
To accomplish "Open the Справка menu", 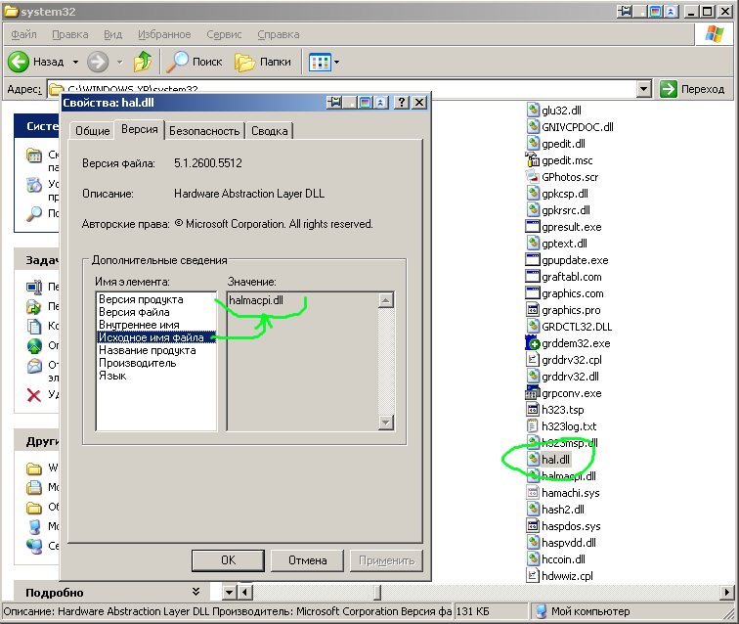I will (278, 34).
